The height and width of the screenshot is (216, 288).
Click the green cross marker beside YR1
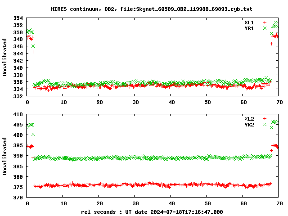(x=265, y=28)
